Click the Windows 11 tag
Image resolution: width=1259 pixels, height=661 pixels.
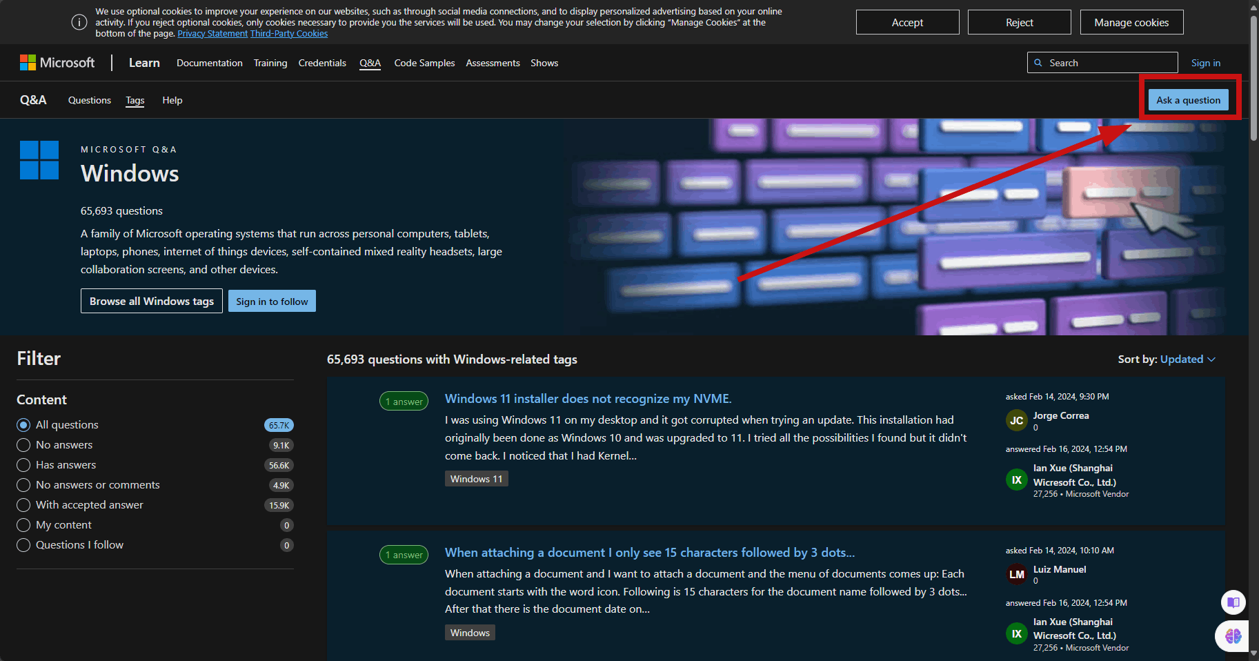476,479
